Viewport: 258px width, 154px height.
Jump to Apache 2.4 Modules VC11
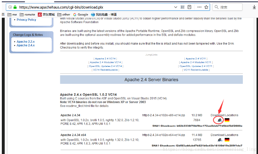coord(196,62)
